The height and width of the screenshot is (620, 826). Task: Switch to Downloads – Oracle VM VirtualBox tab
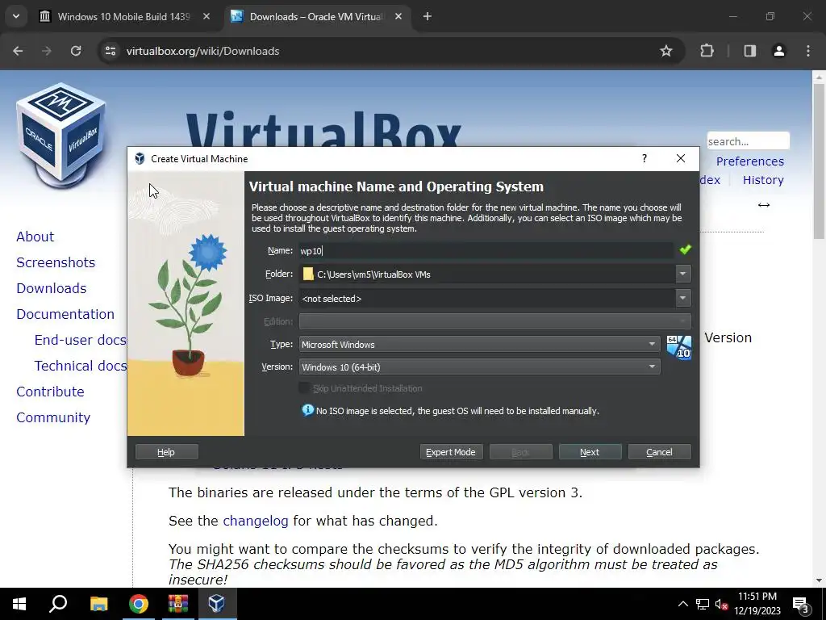point(316,16)
